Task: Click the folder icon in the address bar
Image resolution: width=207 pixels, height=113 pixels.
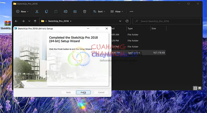Action: coord(42,21)
